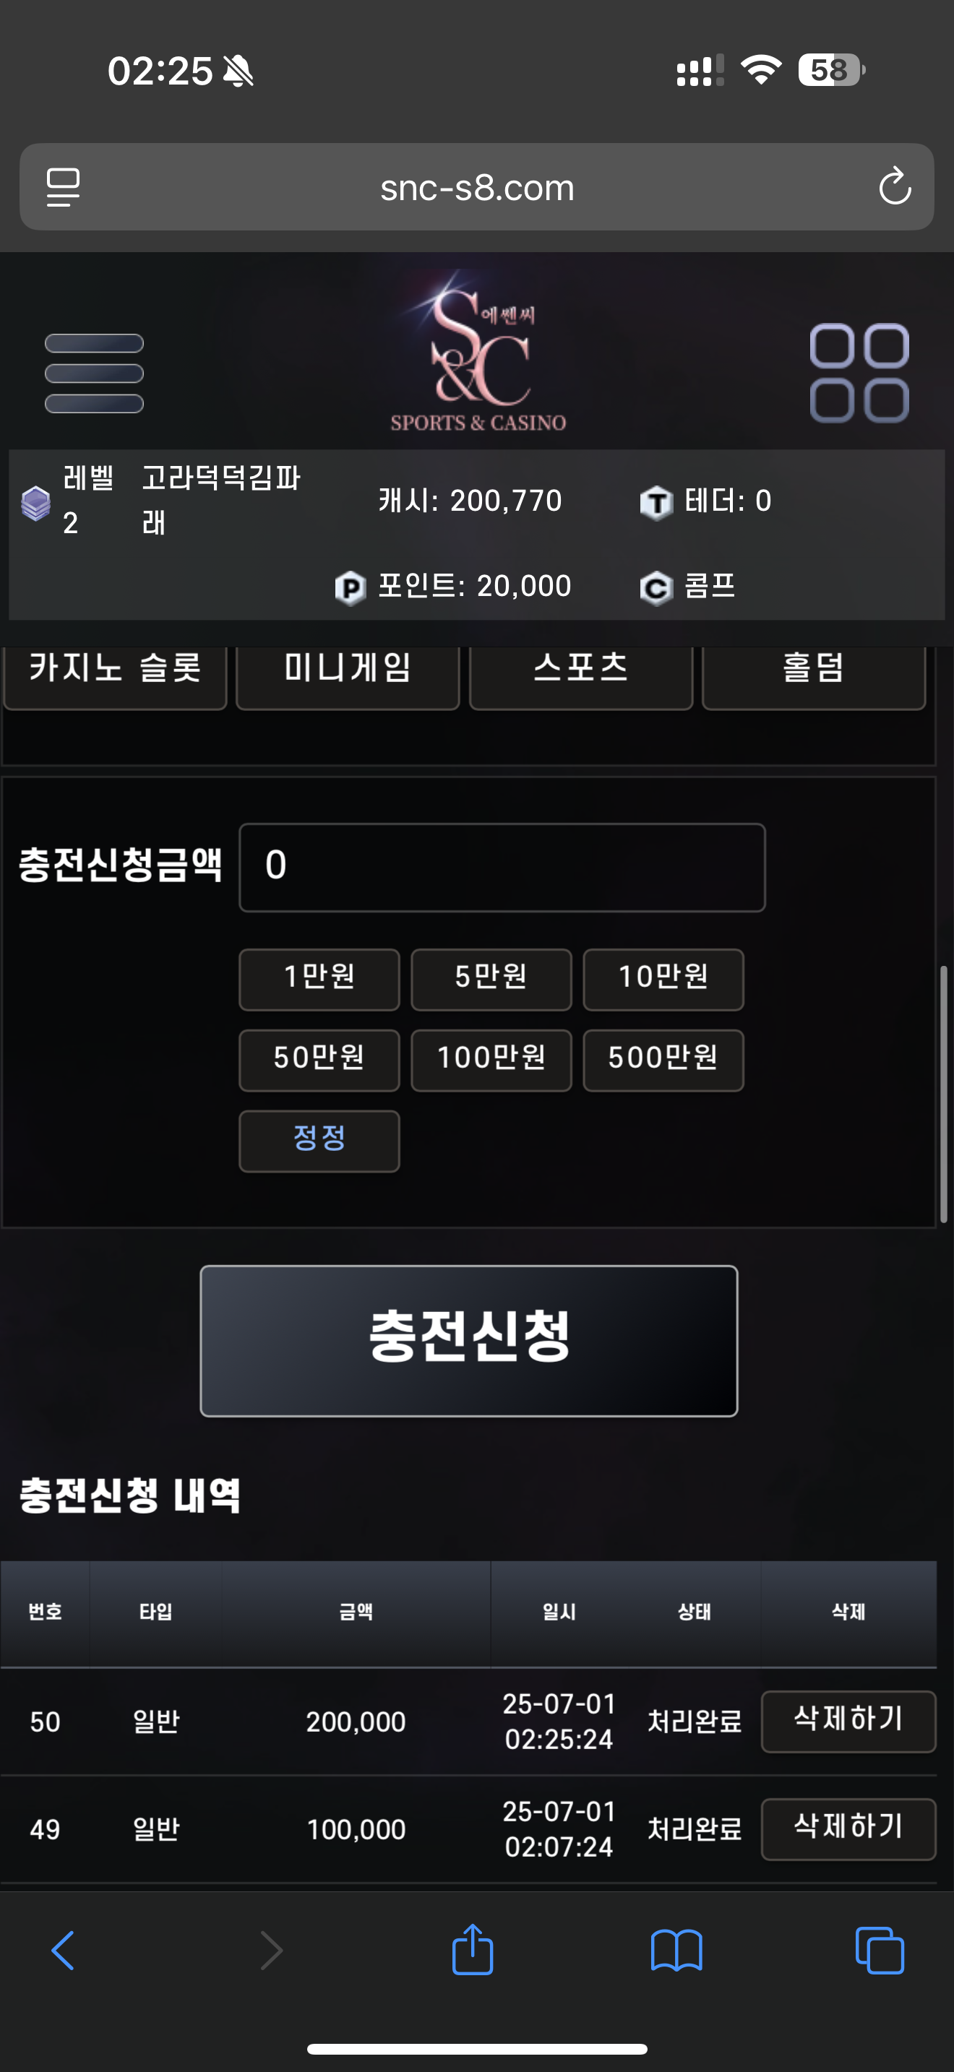Add 10만원 to the charge amount
The height and width of the screenshot is (2072, 954).
point(663,979)
